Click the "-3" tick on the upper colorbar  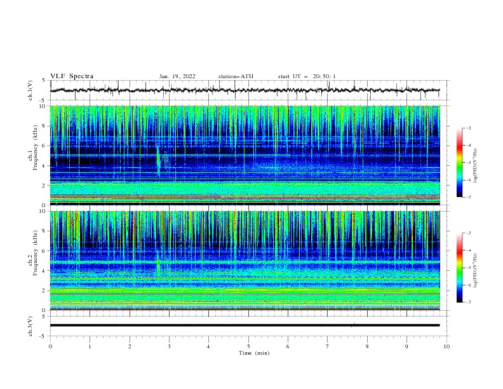coord(469,128)
